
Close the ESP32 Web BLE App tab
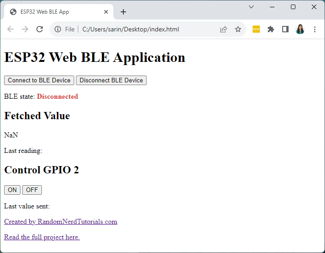point(106,12)
